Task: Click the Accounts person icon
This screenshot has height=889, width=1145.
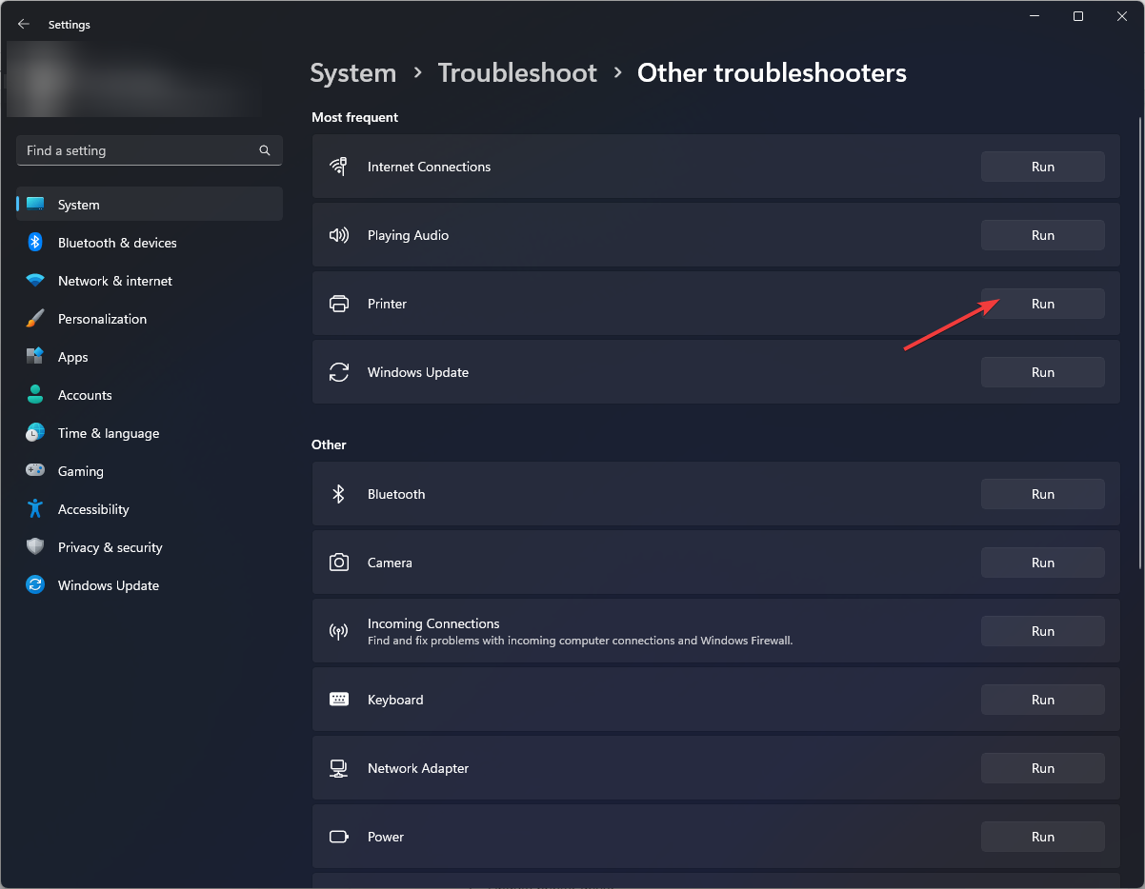Action: [35, 395]
